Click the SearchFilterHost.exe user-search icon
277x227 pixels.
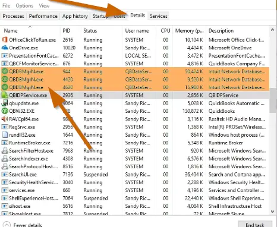pyautogui.click(x=5, y=151)
